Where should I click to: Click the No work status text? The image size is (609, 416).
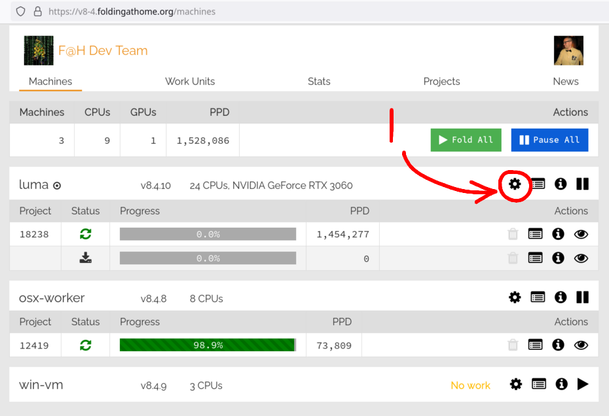tap(470, 385)
